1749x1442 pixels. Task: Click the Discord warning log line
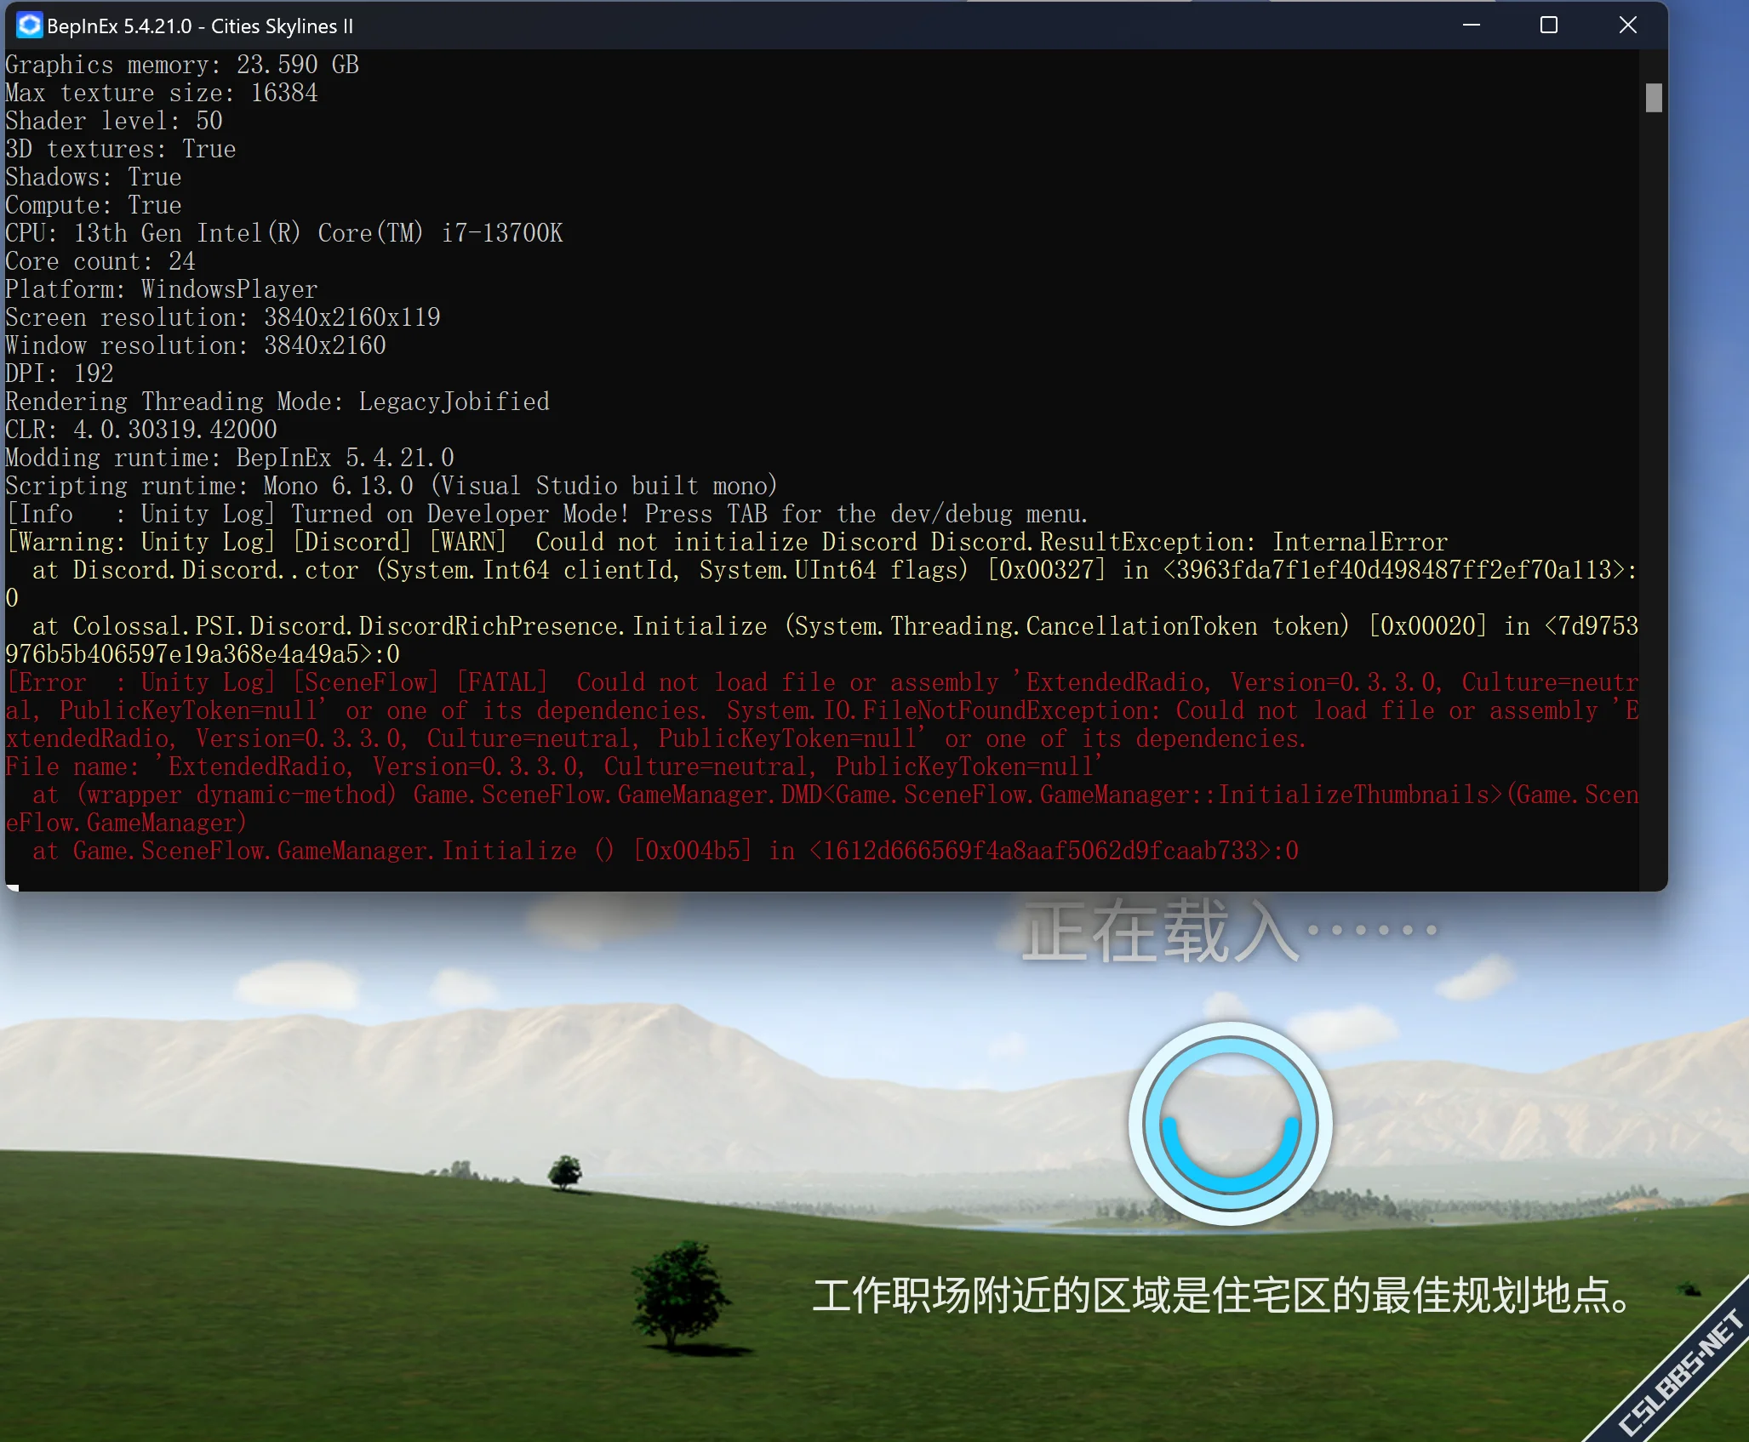tap(727, 542)
